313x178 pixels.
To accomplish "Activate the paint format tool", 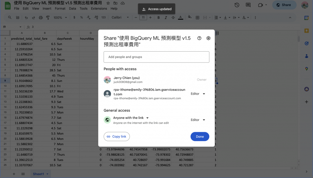I will point(48,17).
